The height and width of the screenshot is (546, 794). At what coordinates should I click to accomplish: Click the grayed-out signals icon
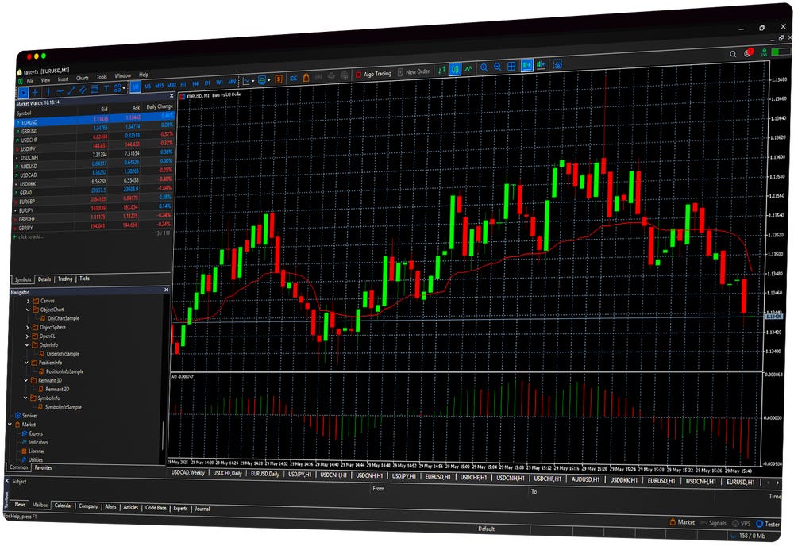coord(319,77)
